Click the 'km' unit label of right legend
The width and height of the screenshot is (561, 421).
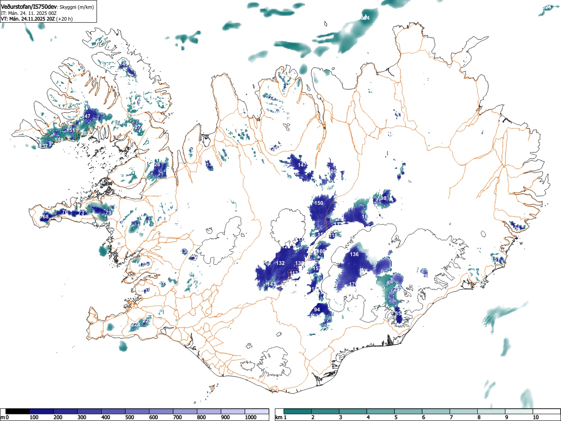(279, 417)
